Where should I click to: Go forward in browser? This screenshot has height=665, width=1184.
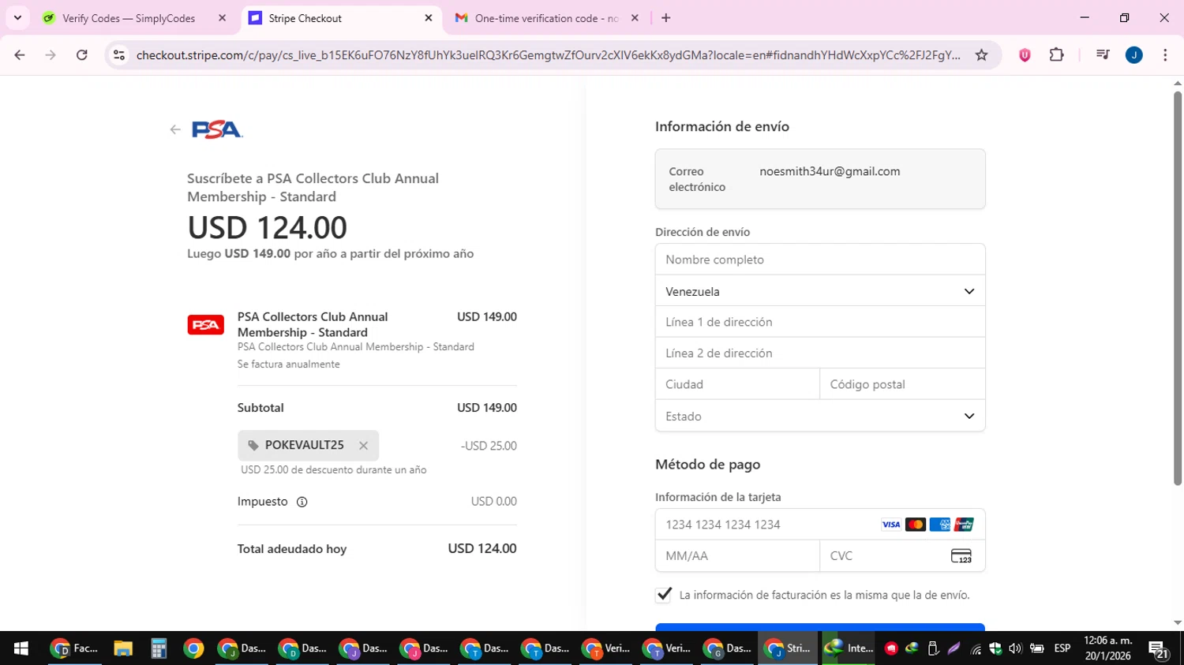click(x=51, y=55)
